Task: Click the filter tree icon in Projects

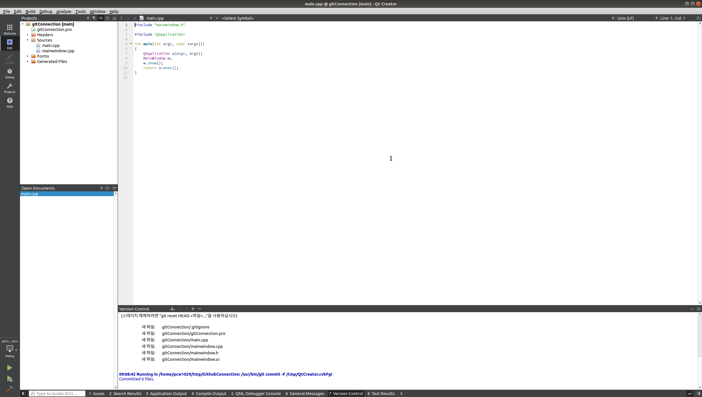Action: click(x=94, y=18)
